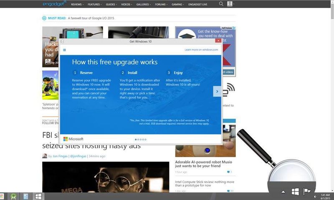This screenshot has width=334, height=200.
Task: Open comments icon under Intel Compute Stick story
Action: 228,191
